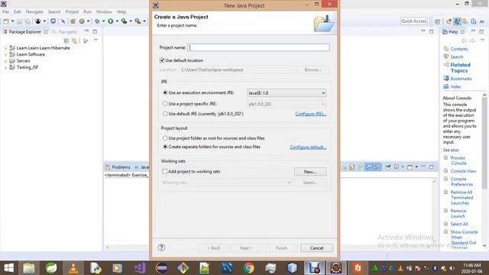Open the Project menu

(72, 12)
